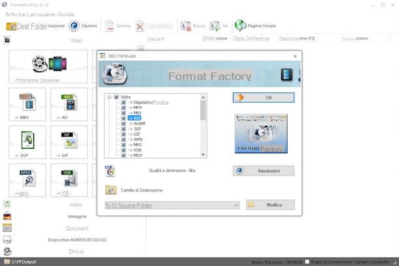Click the video clapperboard category icon
The image size is (399, 266).
[x=7, y=40]
